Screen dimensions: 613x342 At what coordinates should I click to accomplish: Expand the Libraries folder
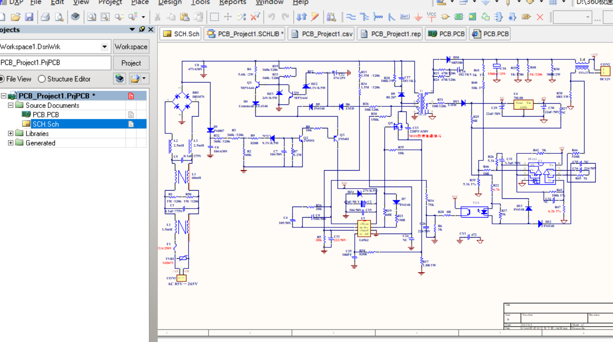(11, 133)
